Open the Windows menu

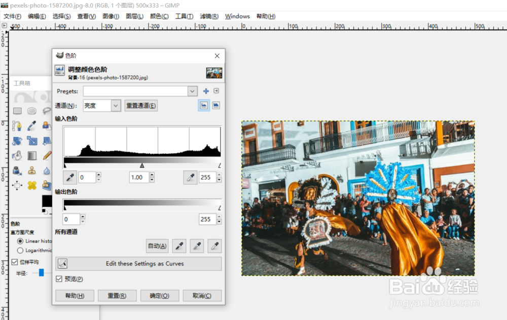[237, 17]
